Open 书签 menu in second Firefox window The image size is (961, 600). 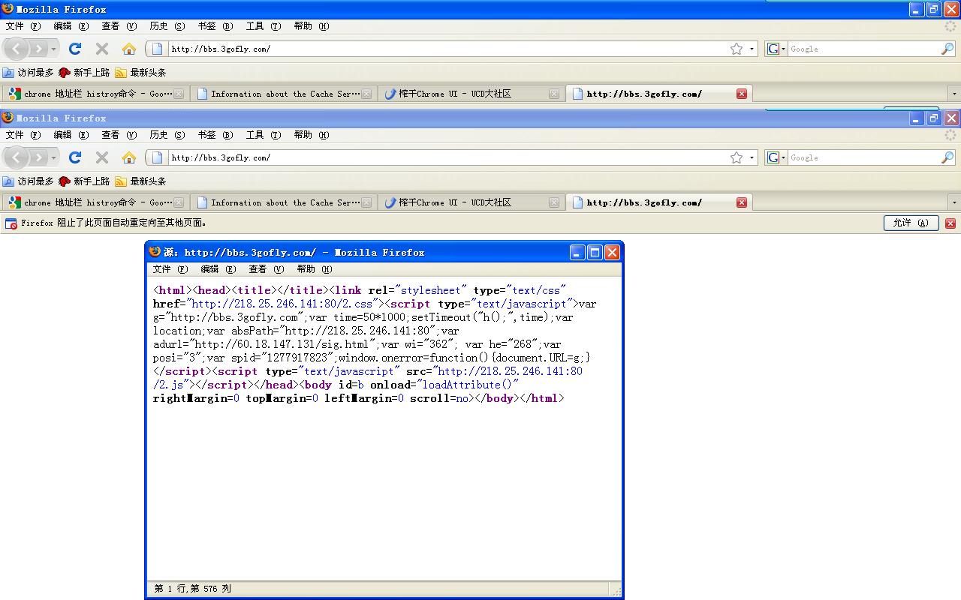215,135
